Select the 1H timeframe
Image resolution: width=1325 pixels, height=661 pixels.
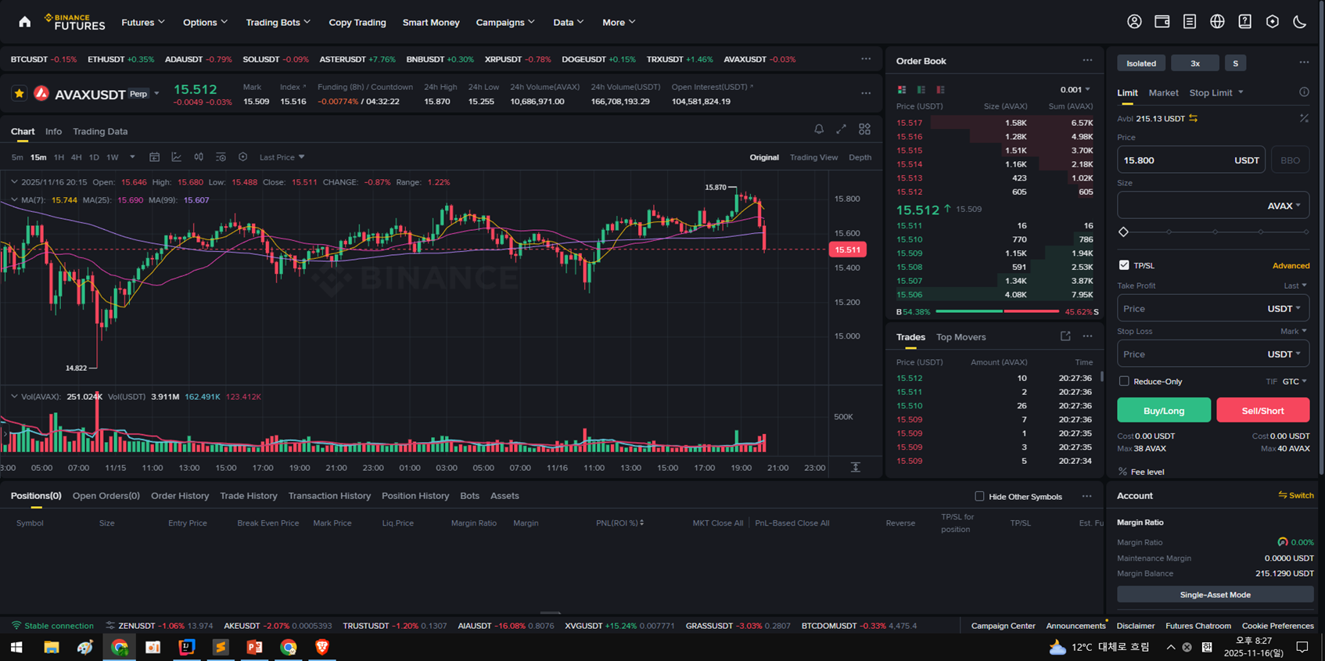[59, 157]
